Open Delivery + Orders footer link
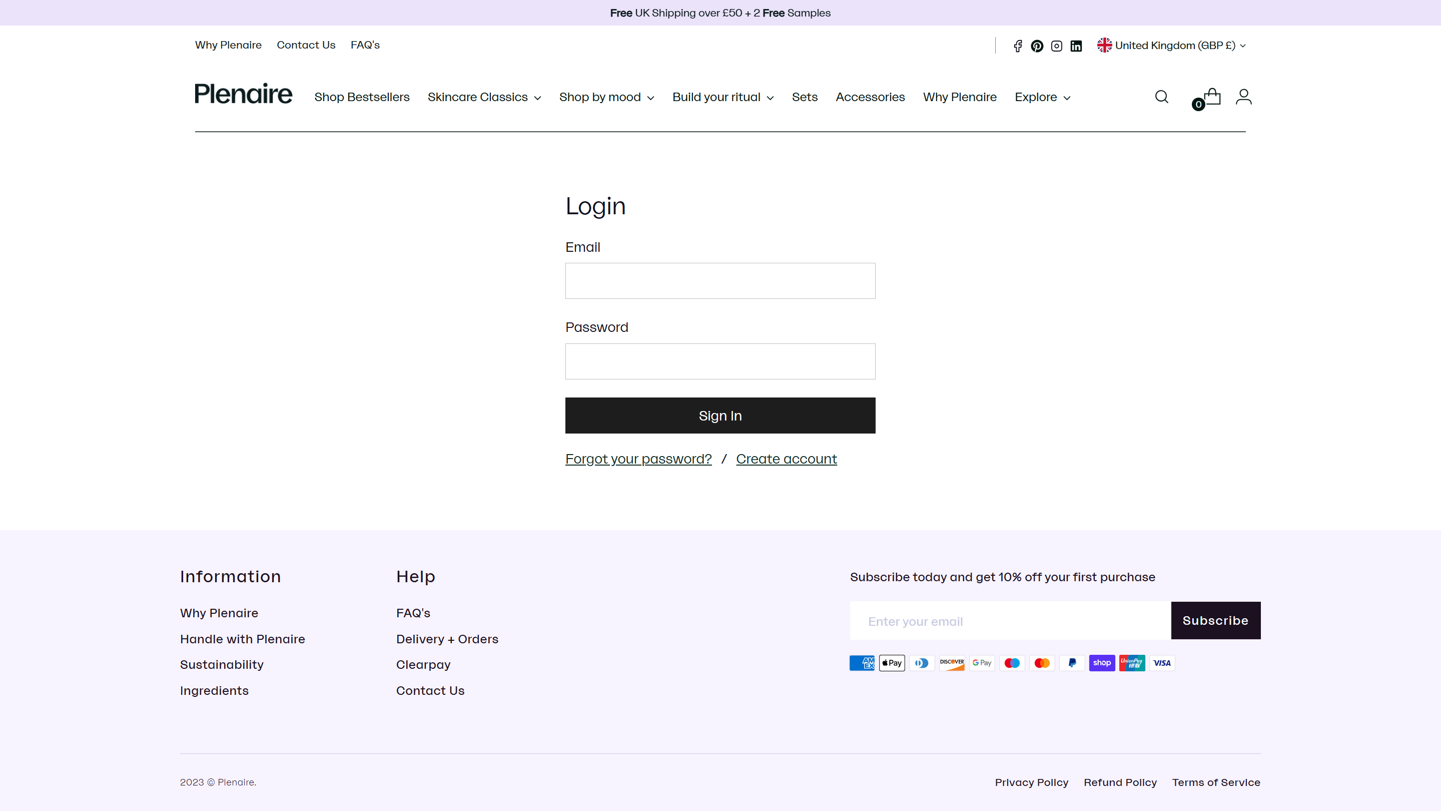 (x=447, y=639)
